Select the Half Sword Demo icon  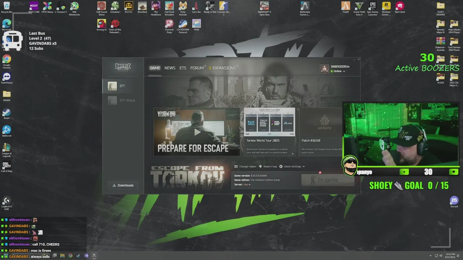coord(102,8)
